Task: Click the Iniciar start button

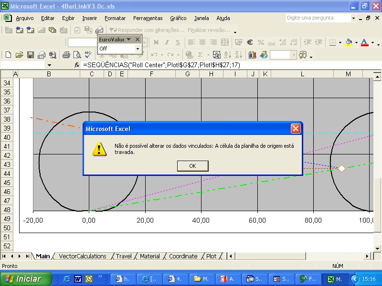Action: 26,279
